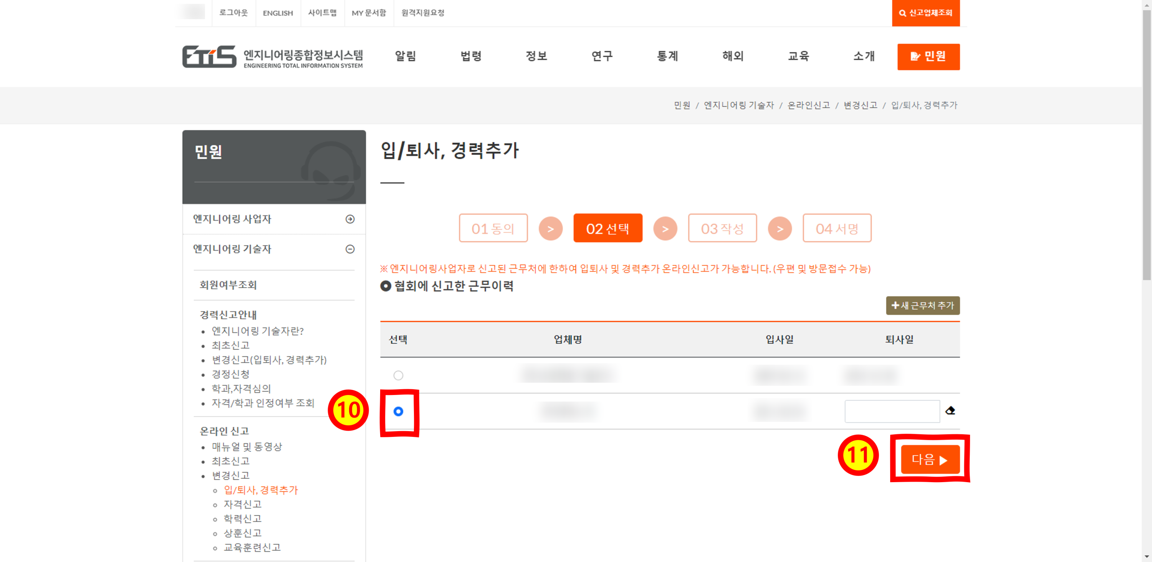Click the arrow circle after 01 동의

[551, 228]
